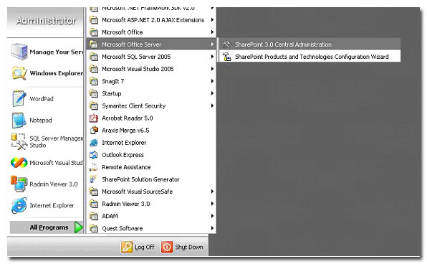Click the SharePoint Solution Generator icon
Viewport: 427px width, 264px height.
94,179
